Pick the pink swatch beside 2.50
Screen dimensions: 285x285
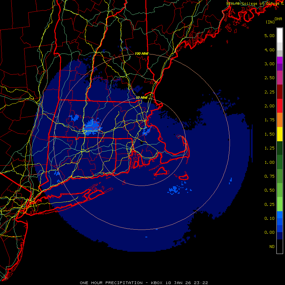click(x=280, y=78)
